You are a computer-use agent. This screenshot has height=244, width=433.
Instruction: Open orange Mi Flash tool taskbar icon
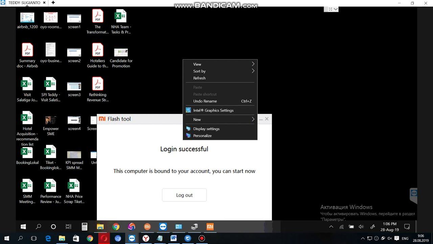(x=210, y=227)
